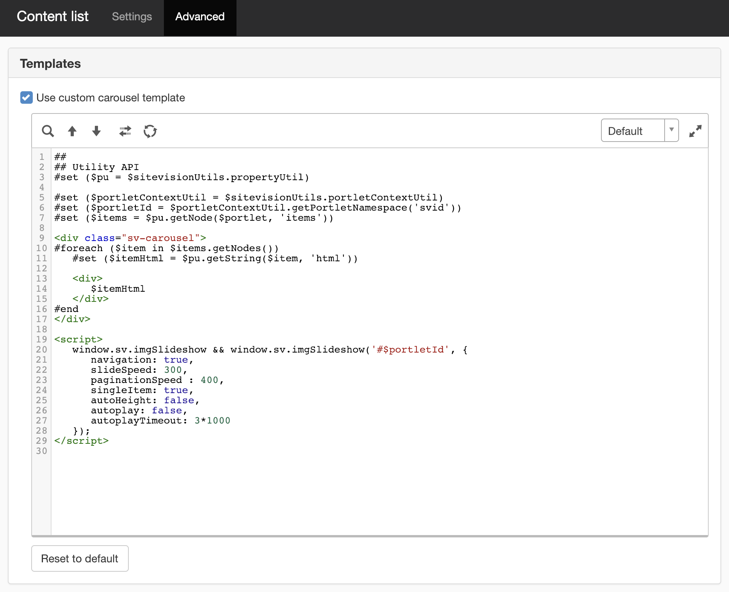Expand the editor to fullscreen
The image size is (729, 592).
(695, 131)
